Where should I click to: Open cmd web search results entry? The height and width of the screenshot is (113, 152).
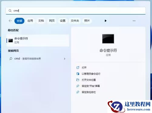click(x=37, y=59)
